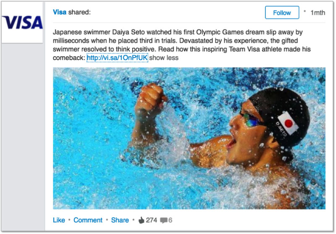Click the Japanese flag on the swim cap
The width and height of the screenshot is (336, 234).
click(x=289, y=122)
